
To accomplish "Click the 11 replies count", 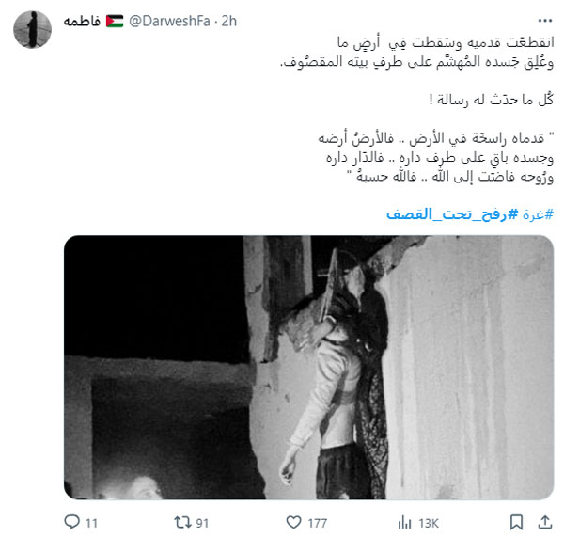I will 92,523.
